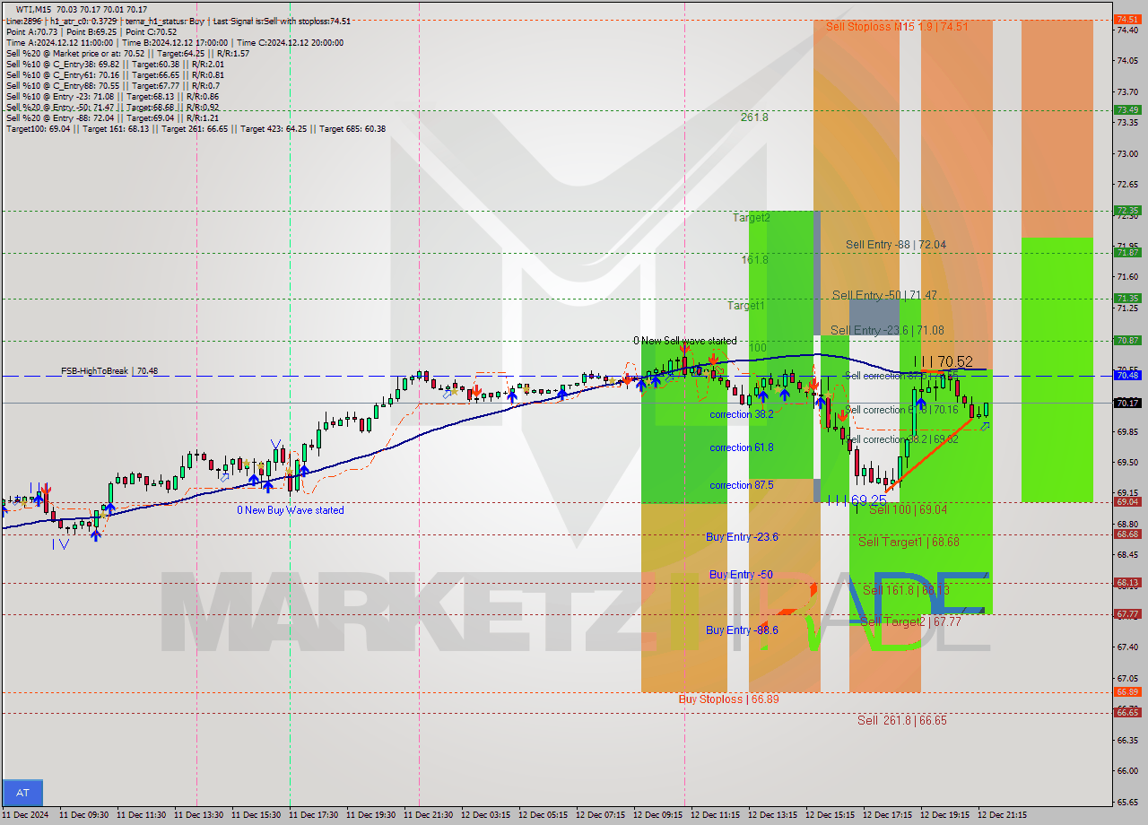The height and width of the screenshot is (825, 1148).
Task: Select the 'correction 87.5' blue label
Action: click(741, 485)
